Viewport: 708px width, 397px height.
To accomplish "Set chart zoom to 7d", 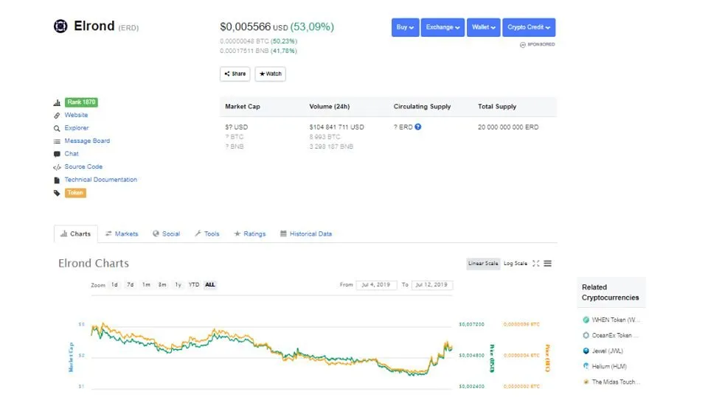I will click(130, 284).
